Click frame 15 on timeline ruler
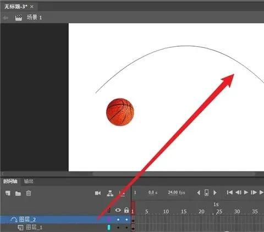The height and width of the screenshot is (232, 264). click(184, 212)
